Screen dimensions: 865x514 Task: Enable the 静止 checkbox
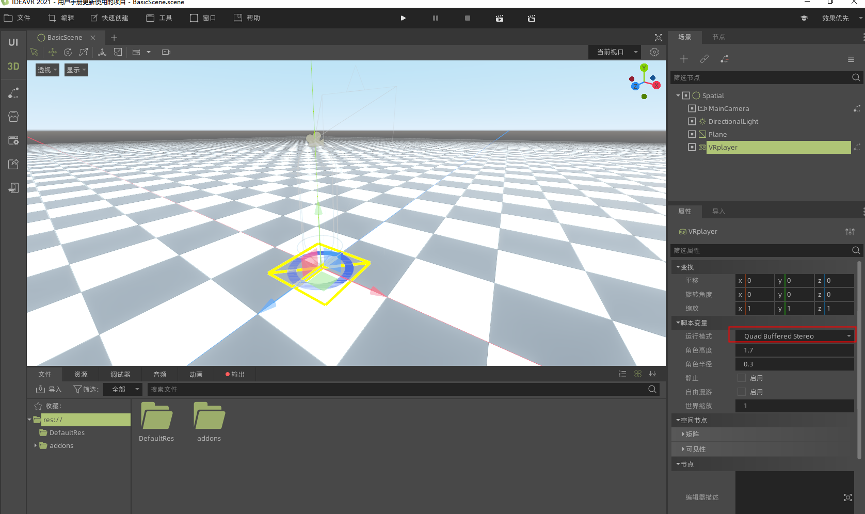point(742,378)
